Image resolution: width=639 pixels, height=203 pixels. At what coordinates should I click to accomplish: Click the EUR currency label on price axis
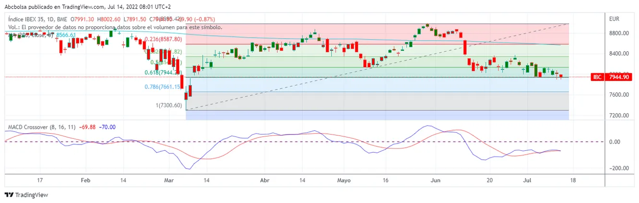[x=615, y=19]
